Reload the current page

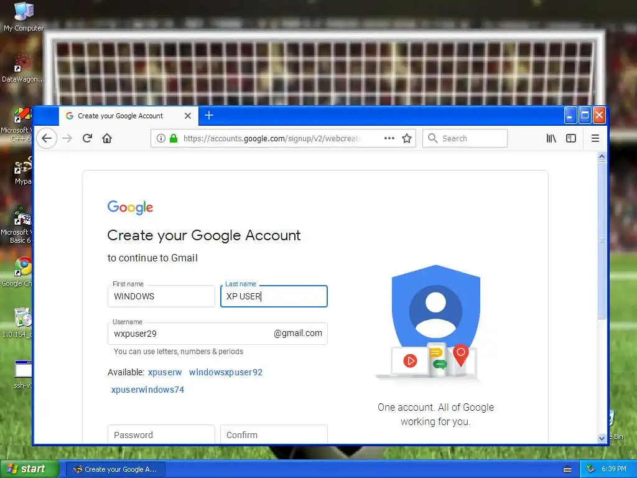pos(87,139)
